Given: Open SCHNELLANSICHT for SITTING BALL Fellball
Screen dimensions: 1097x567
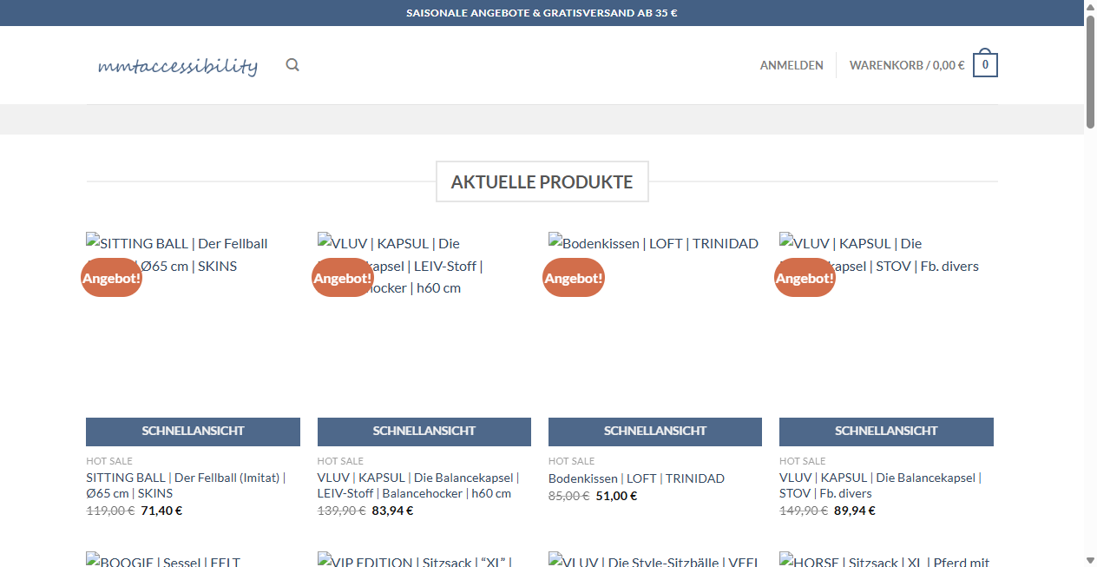Looking at the screenshot, I should click(193, 431).
